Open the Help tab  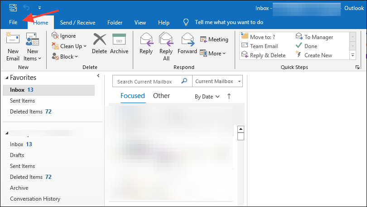click(164, 23)
